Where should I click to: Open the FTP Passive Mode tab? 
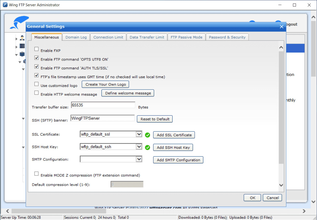pos(186,37)
